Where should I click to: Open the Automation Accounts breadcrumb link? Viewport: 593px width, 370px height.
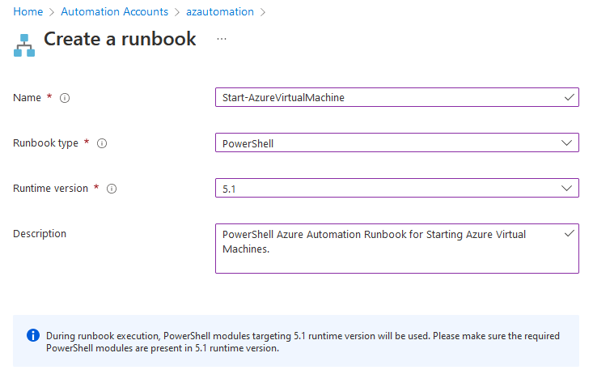click(x=114, y=11)
